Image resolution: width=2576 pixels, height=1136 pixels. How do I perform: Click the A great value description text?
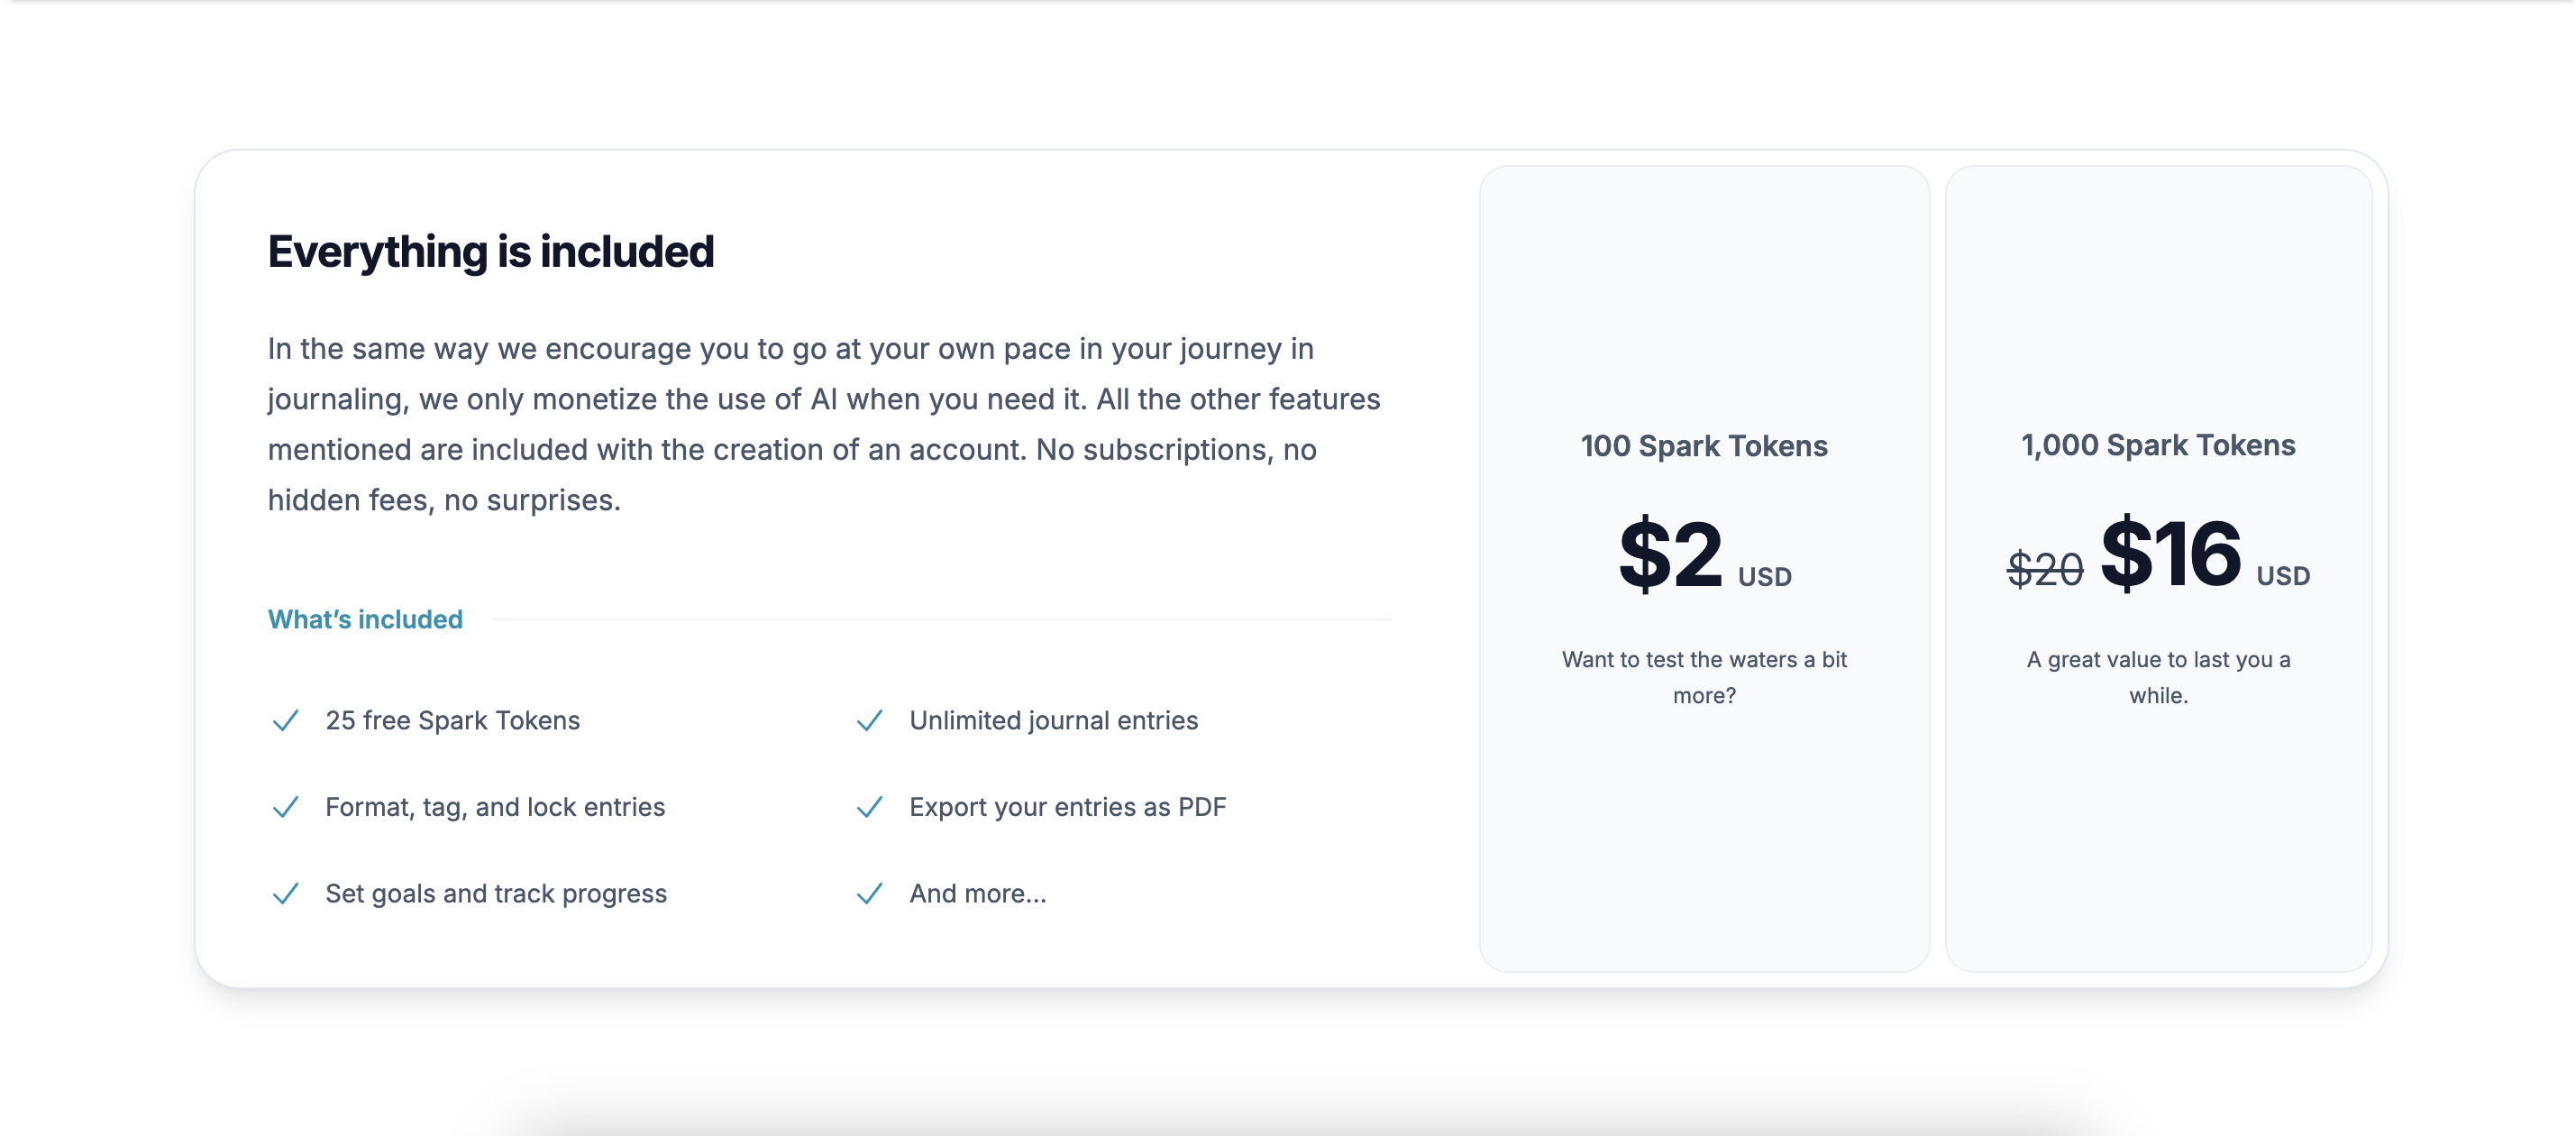pyautogui.click(x=2158, y=677)
